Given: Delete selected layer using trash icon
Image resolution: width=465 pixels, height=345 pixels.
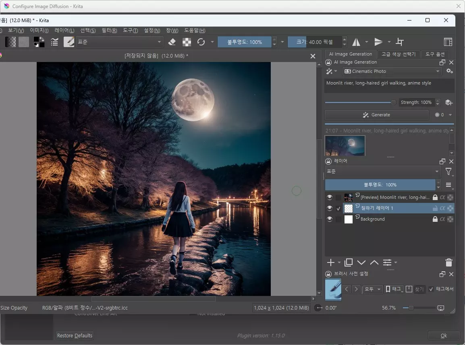Looking at the screenshot, I should pos(449,262).
